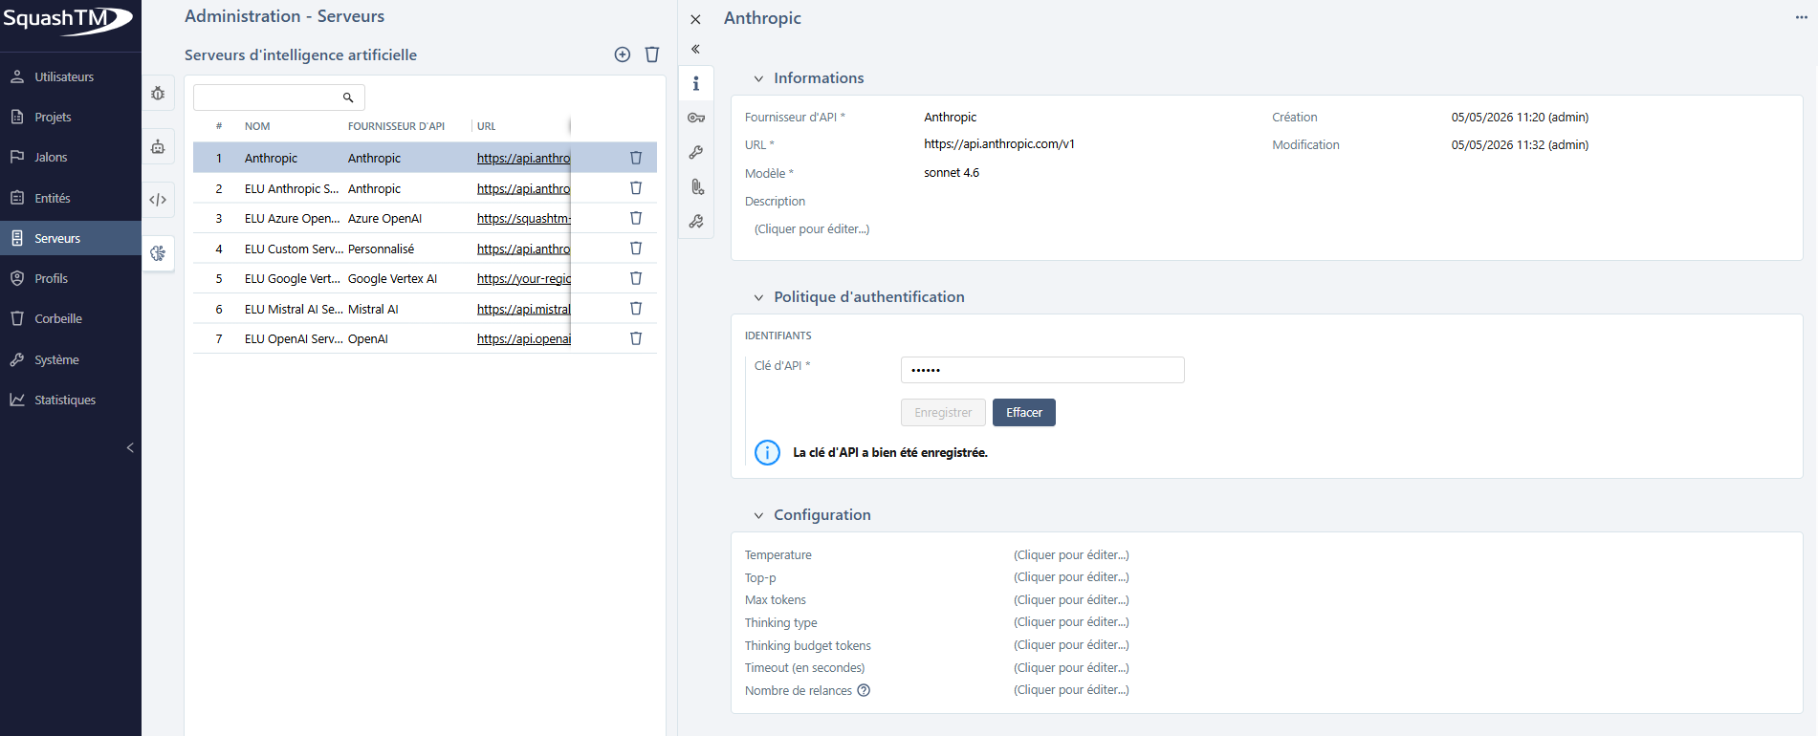1818x736 pixels.
Task: Sort by NOM column header
Action: 257,126
